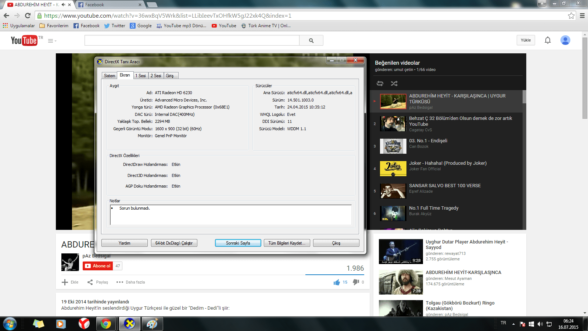The image size is (588, 331).
Task: Click 64-bit DxDiag'ı Çalıştır button
Action: click(174, 243)
